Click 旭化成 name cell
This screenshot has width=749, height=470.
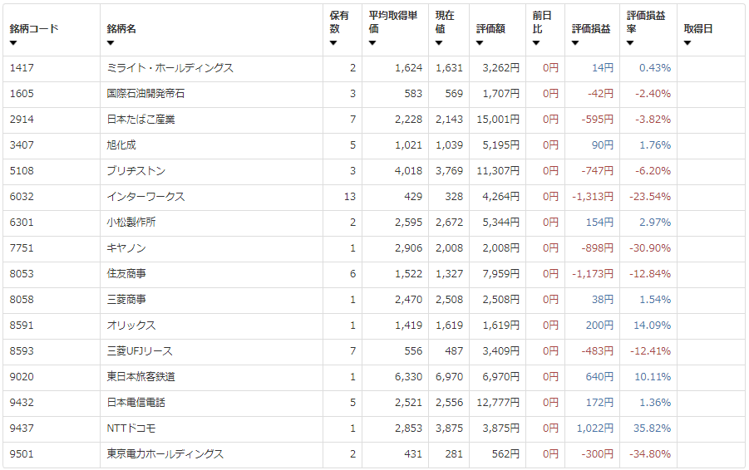(x=121, y=145)
